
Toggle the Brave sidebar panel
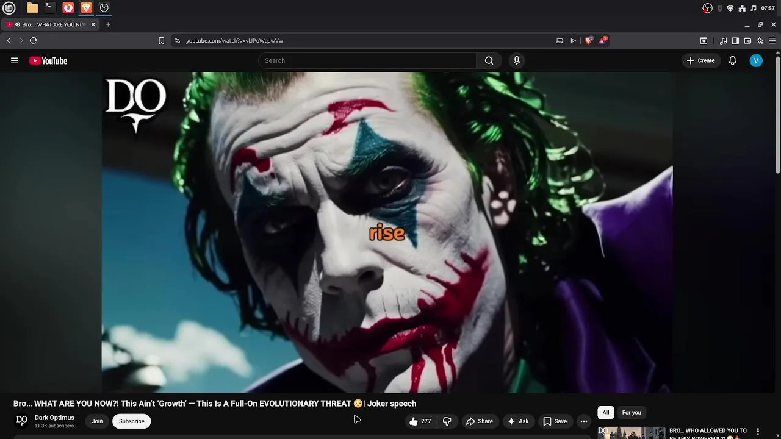[735, 41]
